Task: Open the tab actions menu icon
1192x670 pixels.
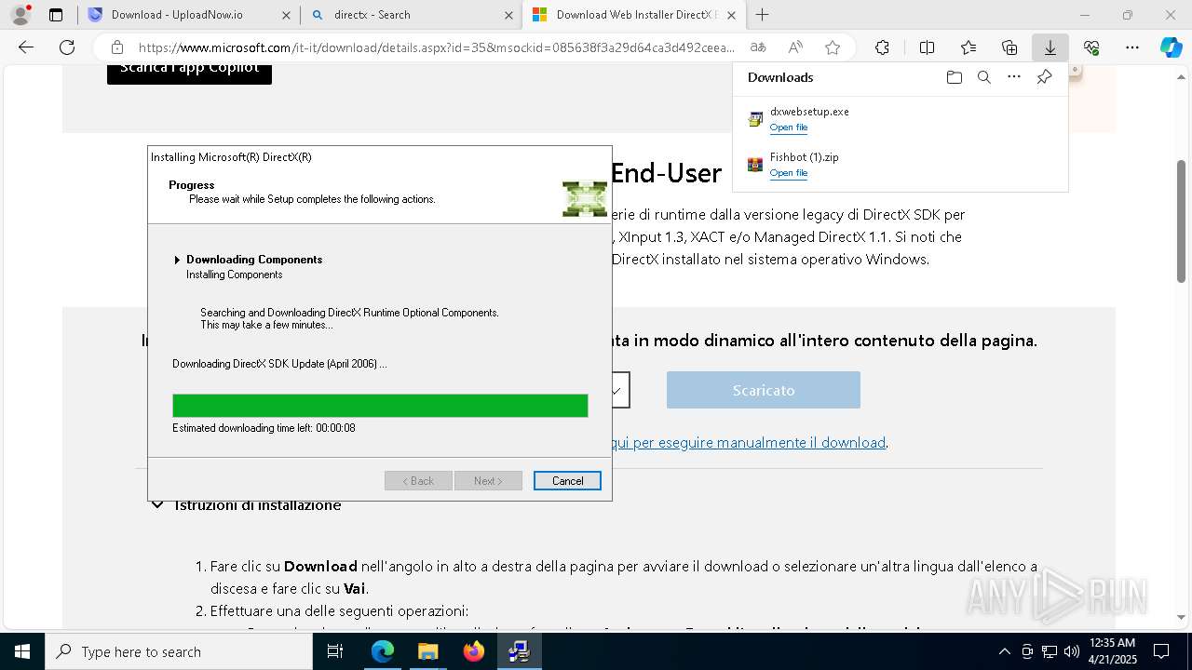Action: 56,15
